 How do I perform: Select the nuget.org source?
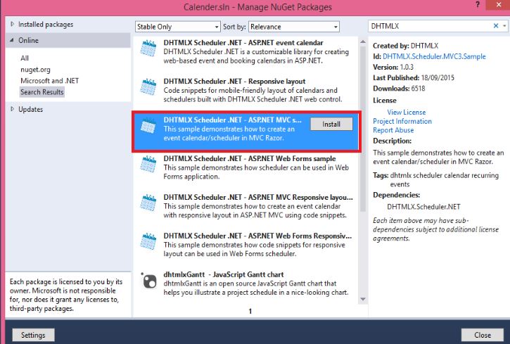pyautogui.click(x=35, y=69)
